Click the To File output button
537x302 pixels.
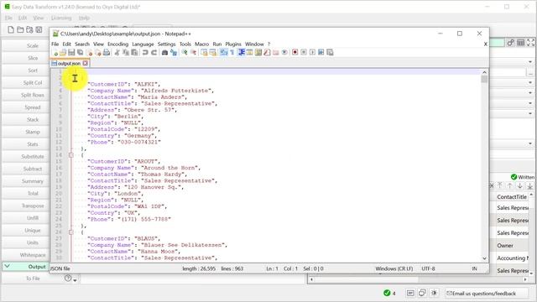(x=33, y=279)
